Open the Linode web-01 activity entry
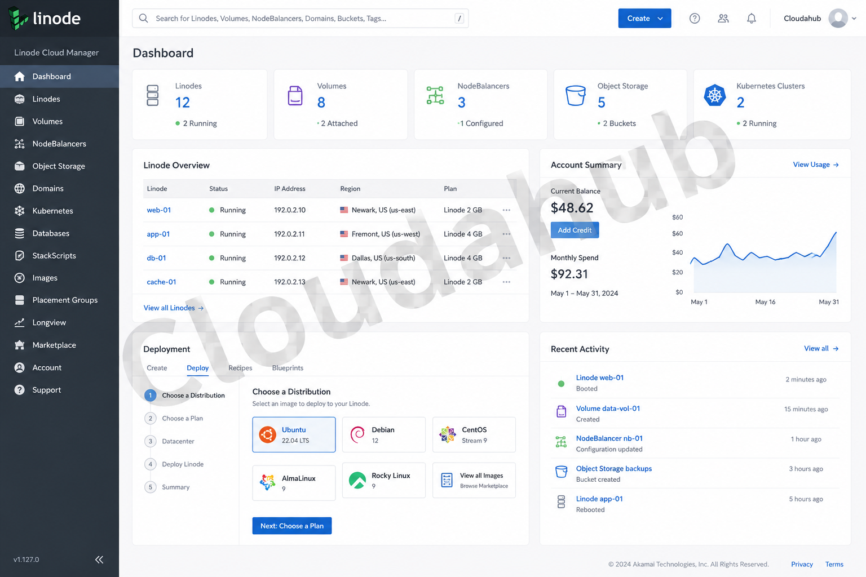The image size is (866, 577). (x=600, y=378)
